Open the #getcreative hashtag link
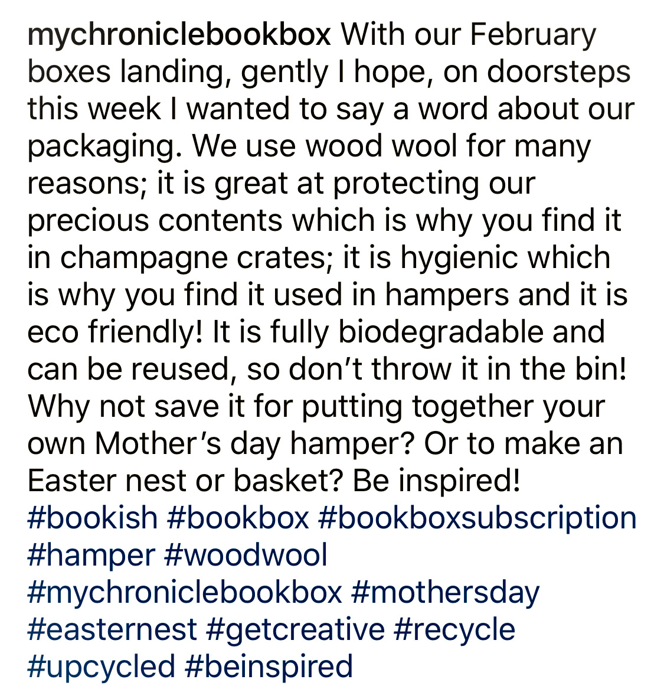Screen dimensions: 664x699 coord(295,629)
